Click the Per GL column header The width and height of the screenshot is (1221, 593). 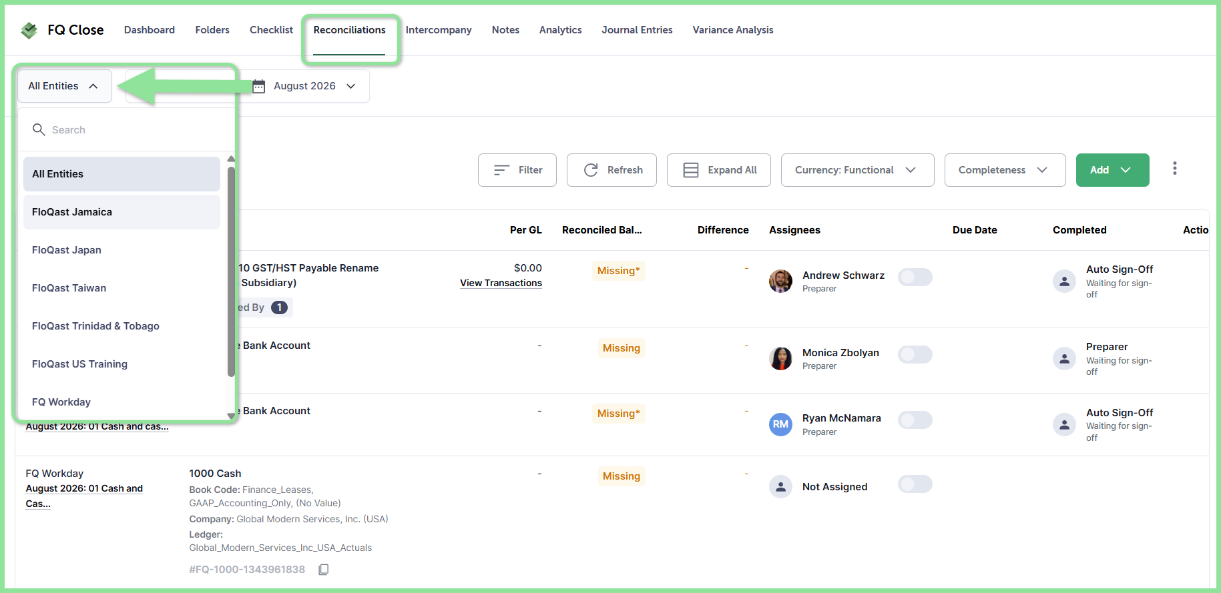click(x=526, y=230)
